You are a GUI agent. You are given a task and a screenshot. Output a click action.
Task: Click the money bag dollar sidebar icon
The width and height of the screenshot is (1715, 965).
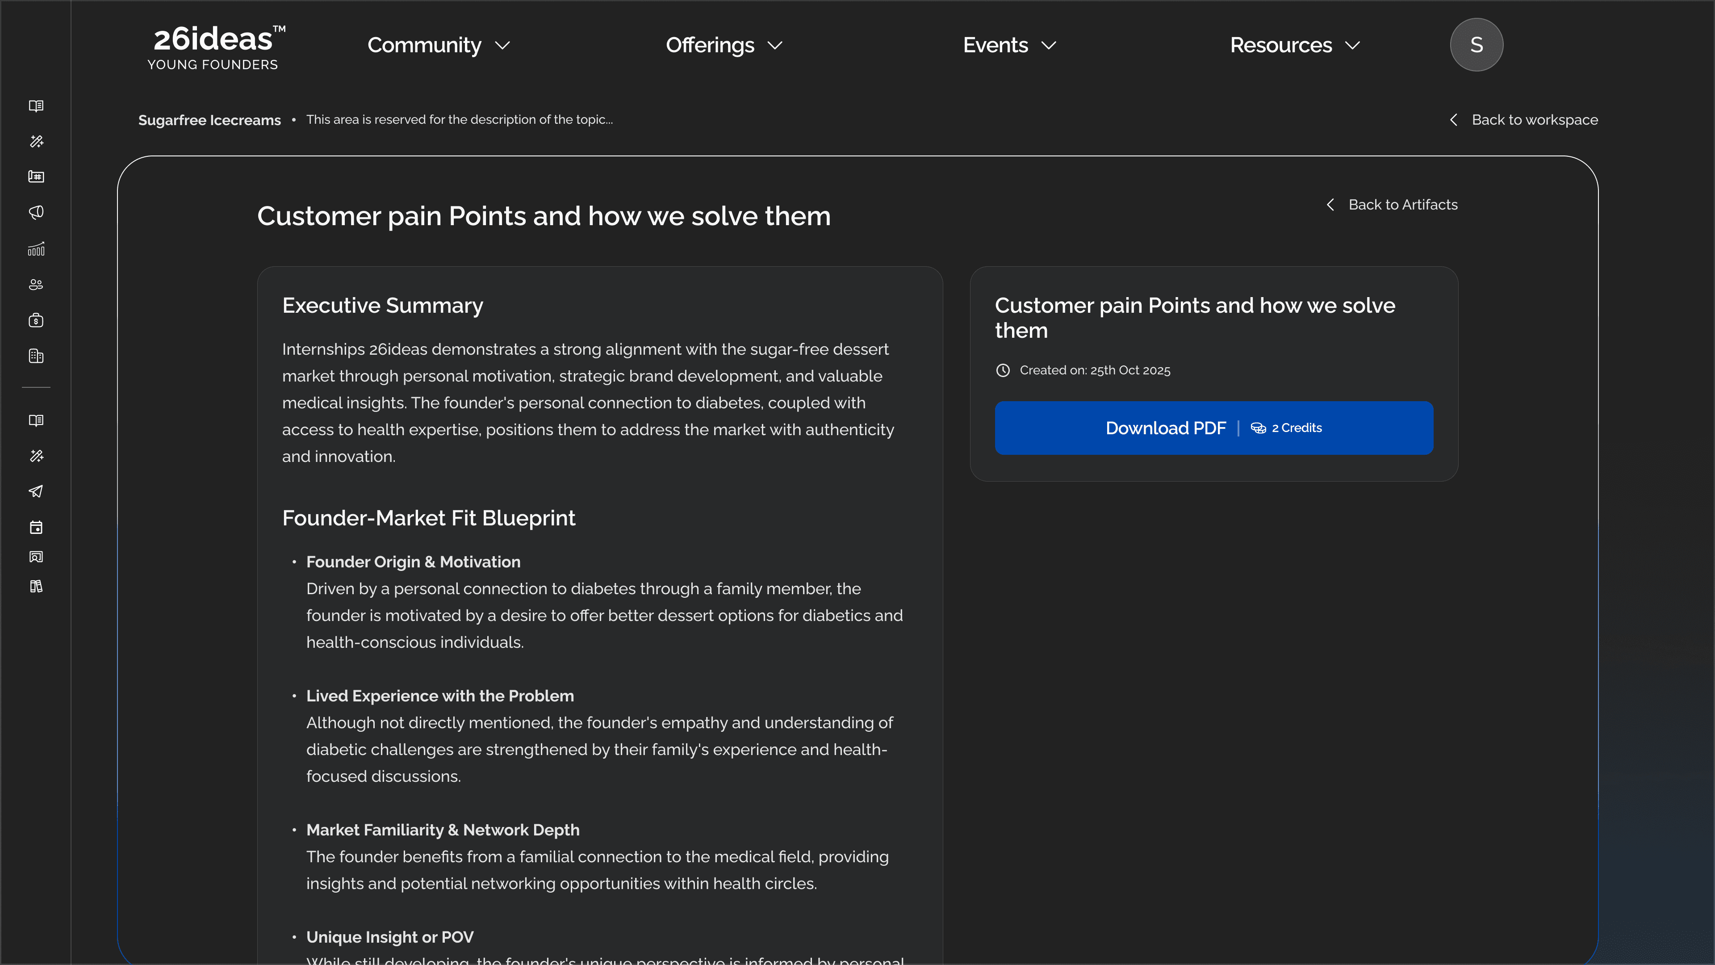point(36,320)
